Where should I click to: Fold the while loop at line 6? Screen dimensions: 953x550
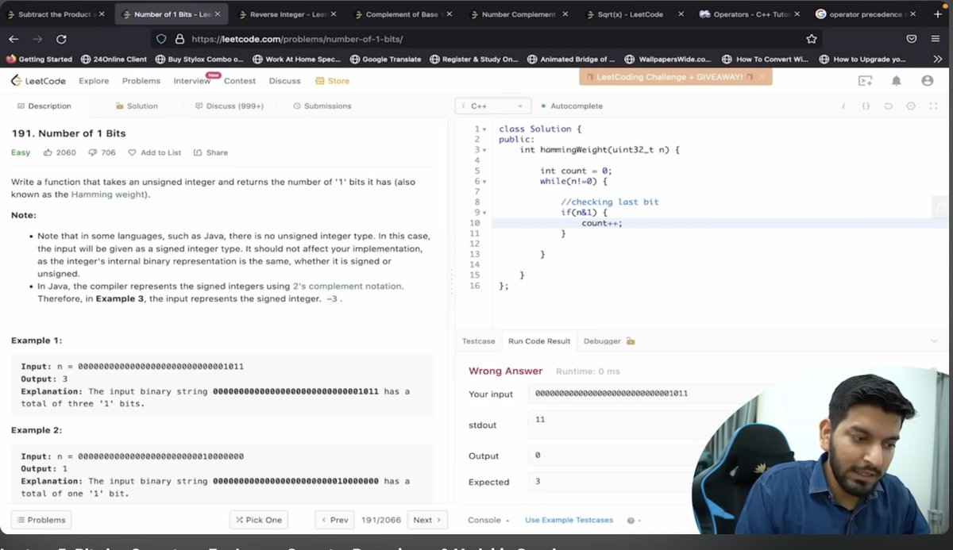(484, 182)
